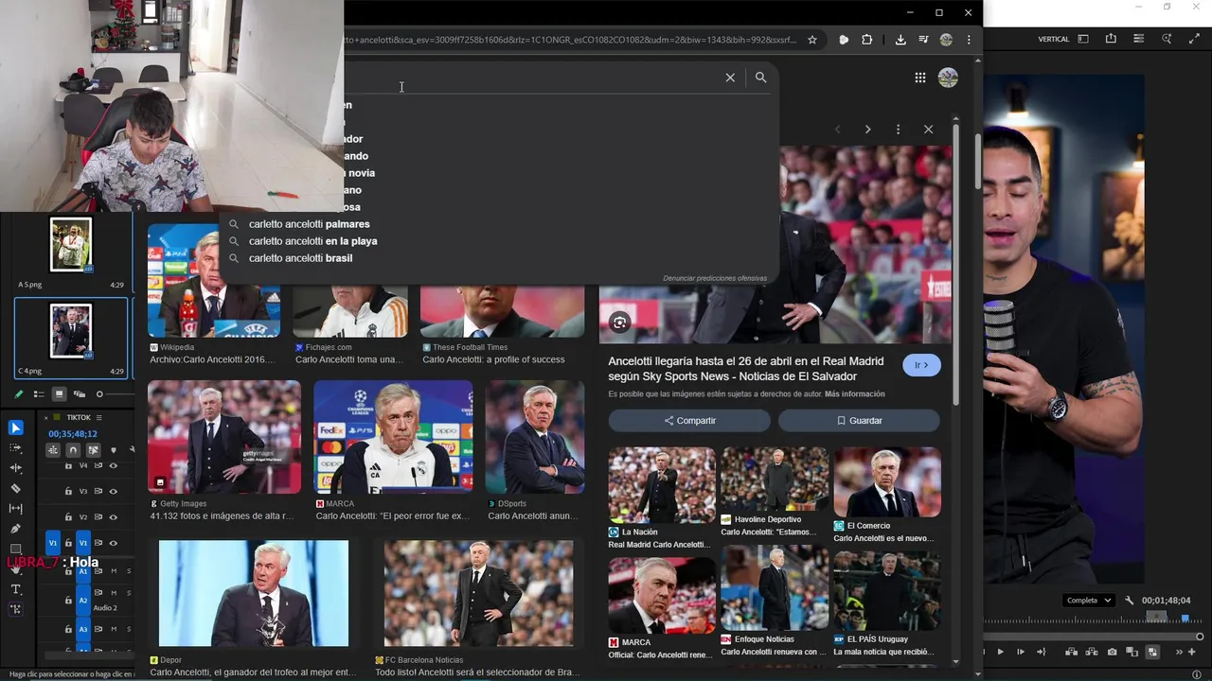The image size is (1212, 681).
Task: Select the Selection tool in Premiere toolbar
Action: pyautogui.click(x=15, y=428)
